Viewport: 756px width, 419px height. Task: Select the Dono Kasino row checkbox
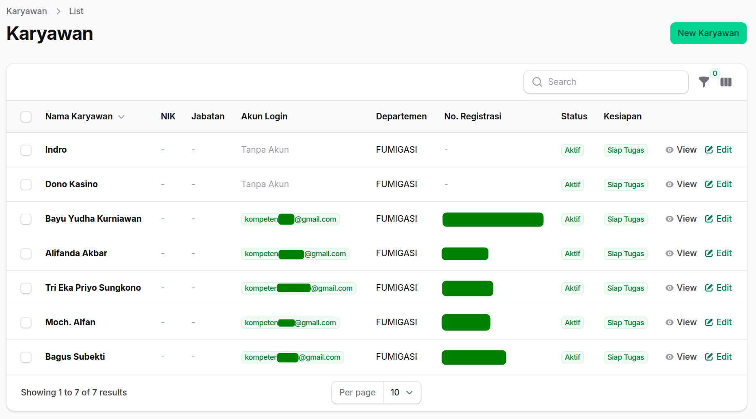pyautogui.click(x=26, y=185)
